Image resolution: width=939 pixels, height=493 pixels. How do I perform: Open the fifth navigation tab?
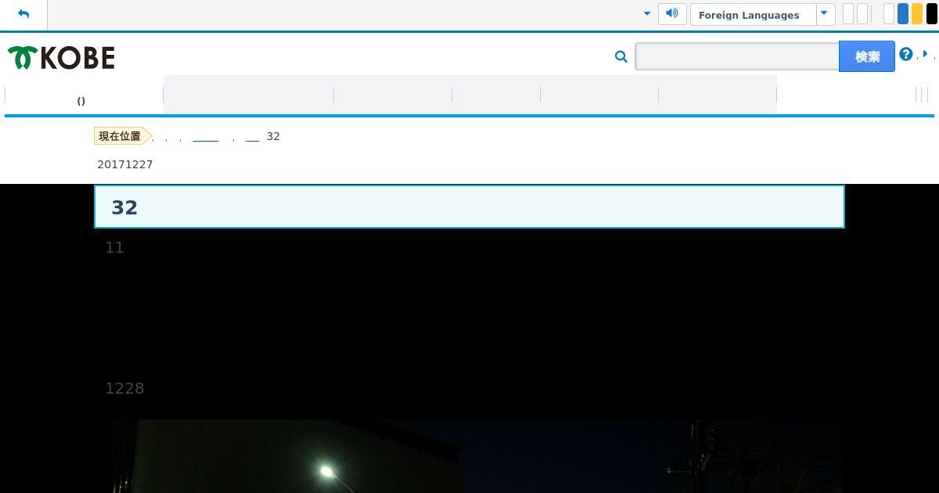pos(599,95)
